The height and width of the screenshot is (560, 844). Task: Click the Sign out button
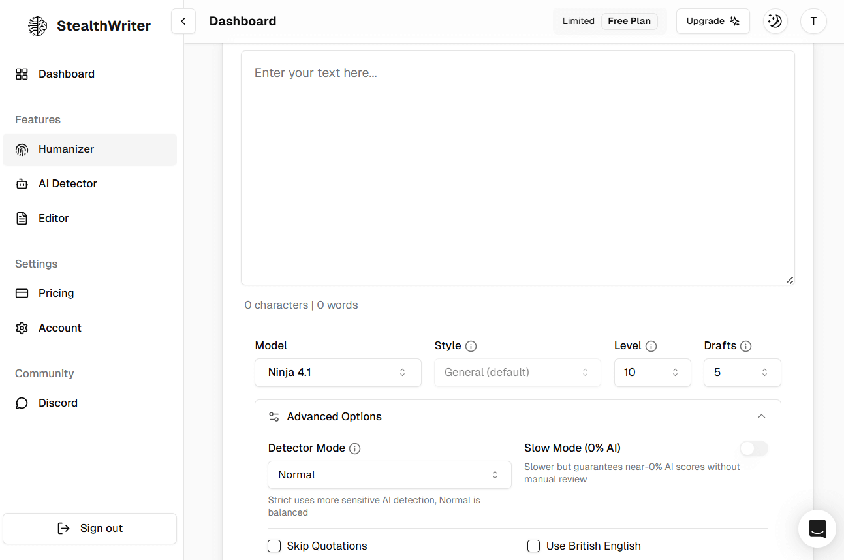pyautogui.click(x=89, y=529)
